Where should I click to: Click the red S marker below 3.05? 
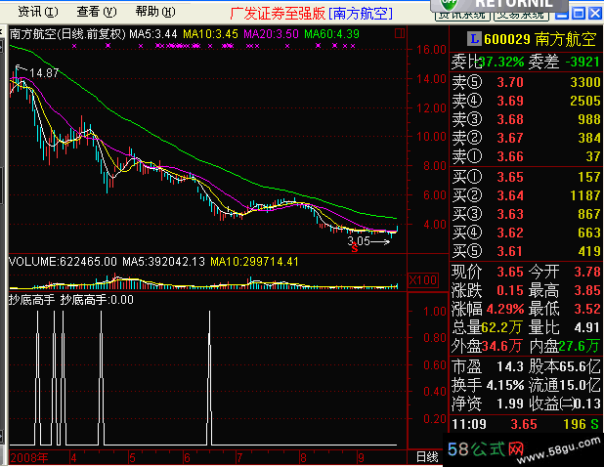[355, 249]
